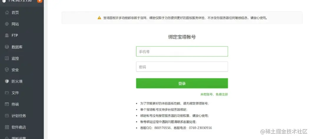312x139 pixels.
Task: Click the database icon beside 数据库
Action: click(x=7, y=47)
